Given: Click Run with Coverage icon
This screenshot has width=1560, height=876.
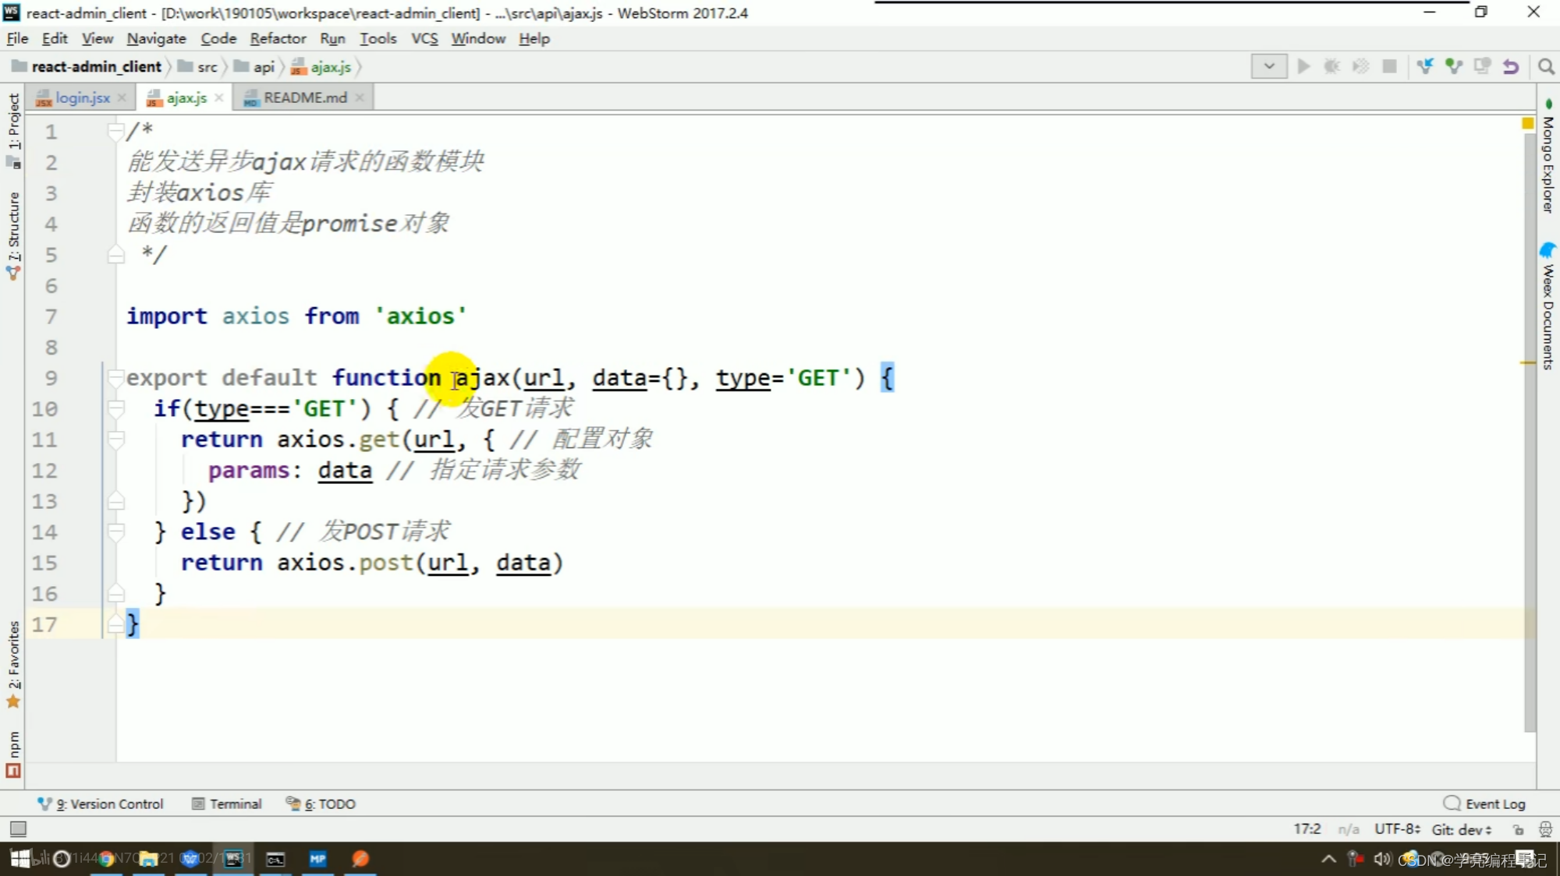Looking at the screenshot, I should [1361, 66].
